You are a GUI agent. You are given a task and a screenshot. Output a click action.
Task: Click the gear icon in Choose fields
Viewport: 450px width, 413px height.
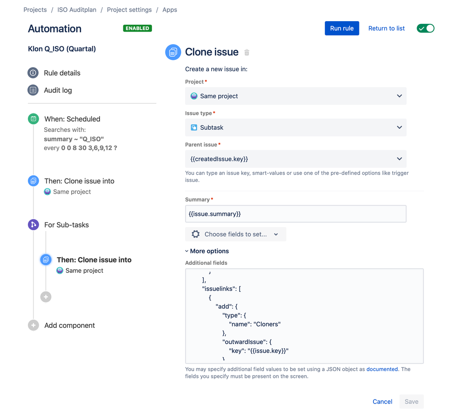pyautogui.click(x=196, y=234)
